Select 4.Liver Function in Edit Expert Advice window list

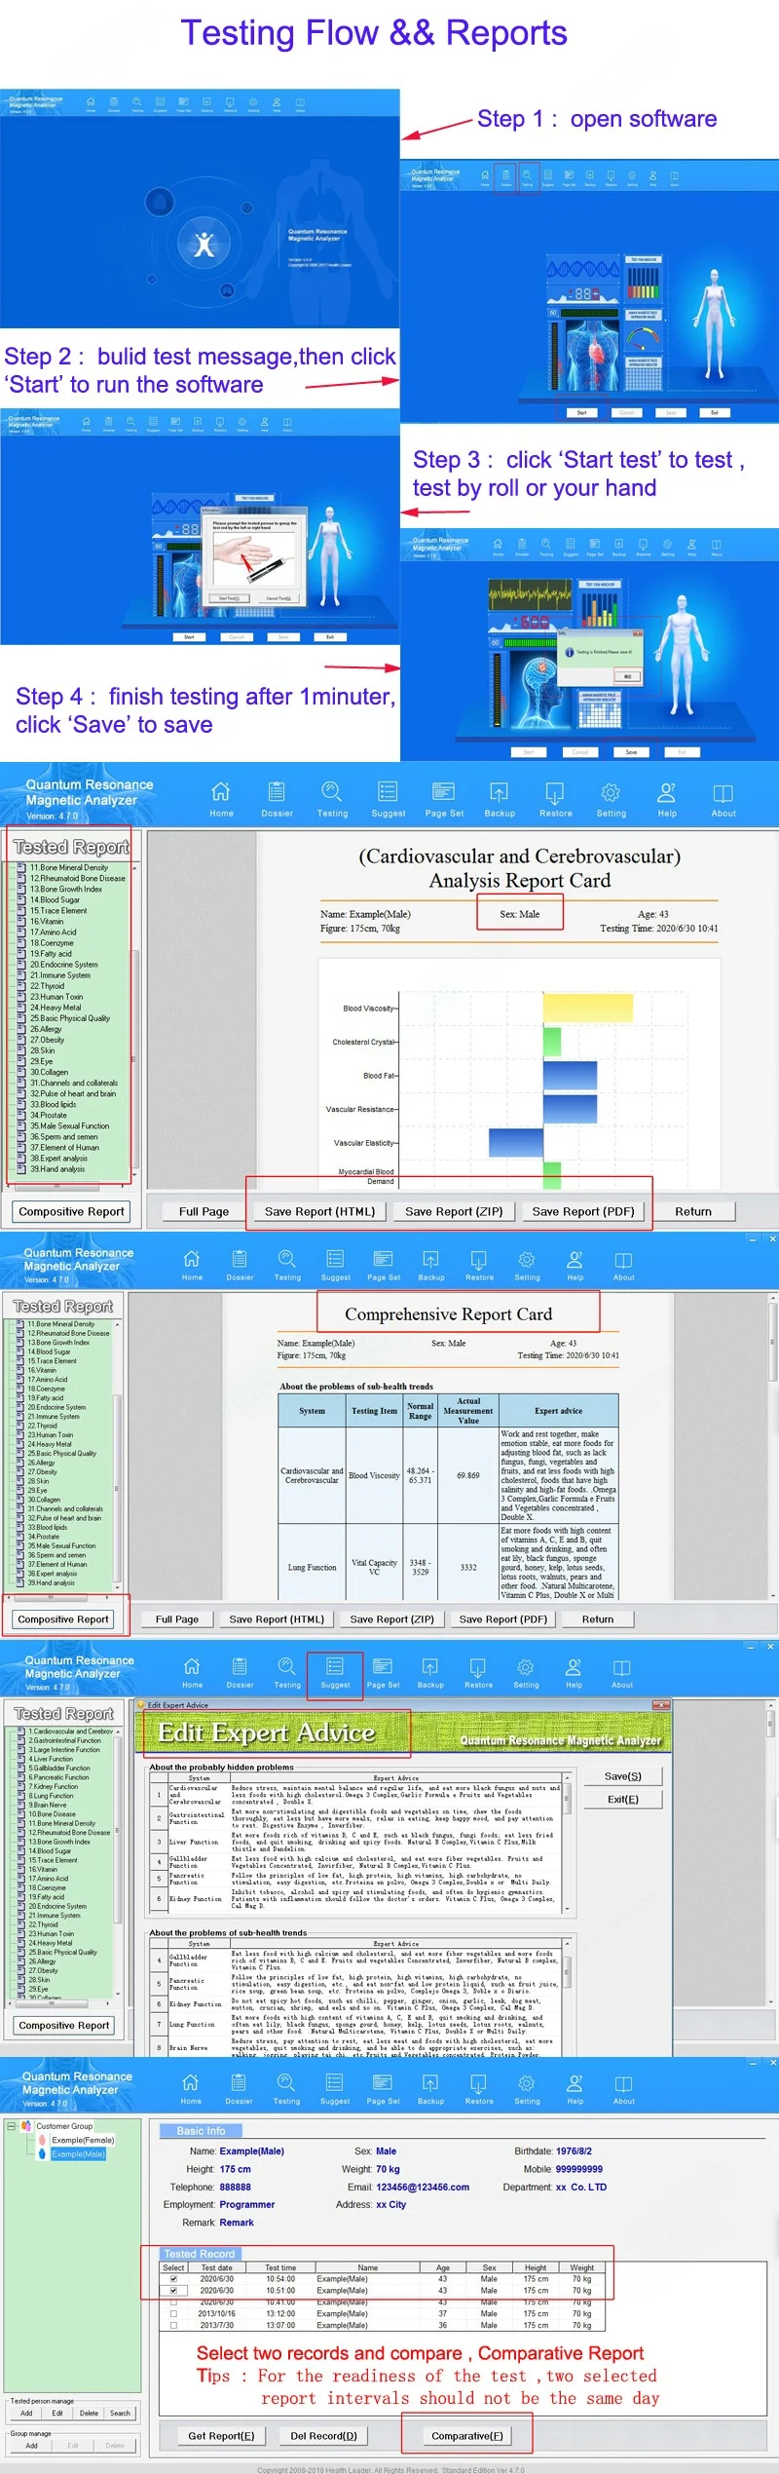[51, 1759]
